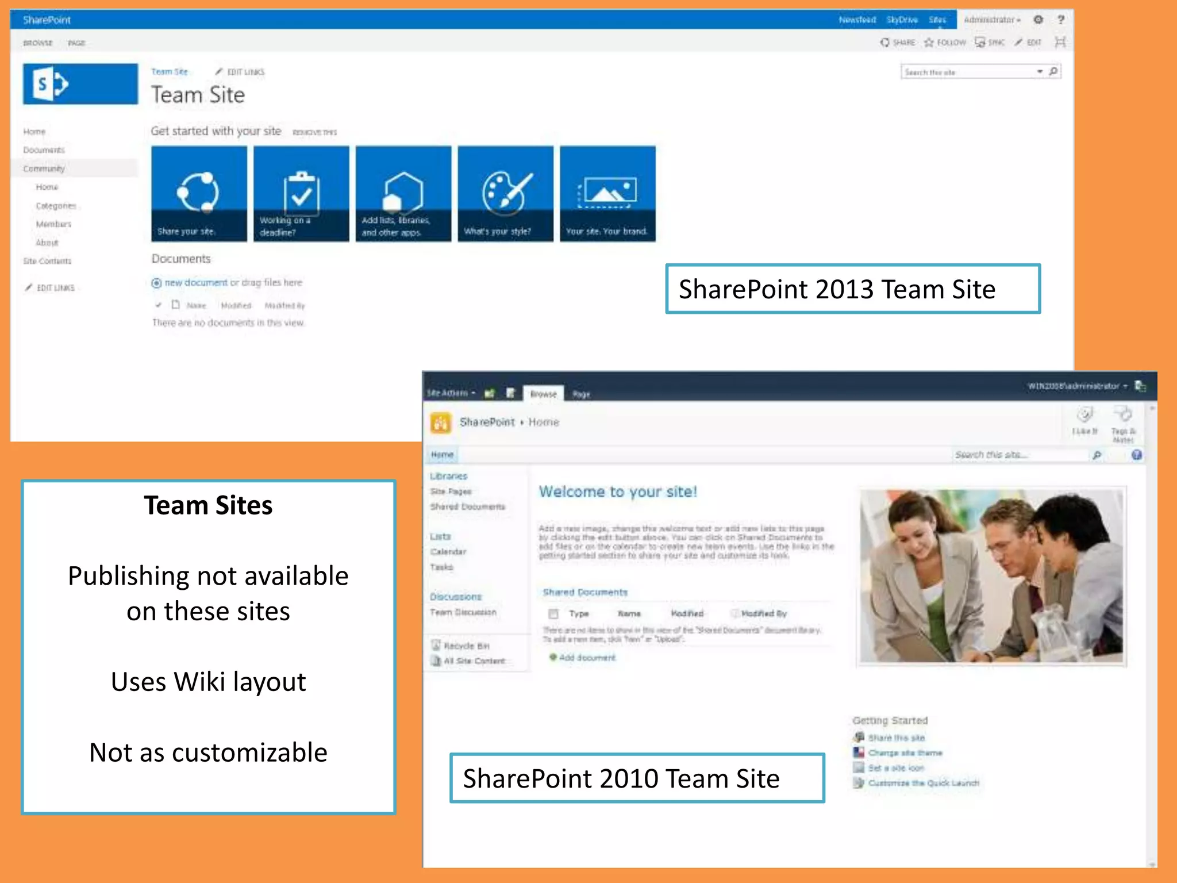
Task: Click the Follow star icon
Action: point(929,43)
